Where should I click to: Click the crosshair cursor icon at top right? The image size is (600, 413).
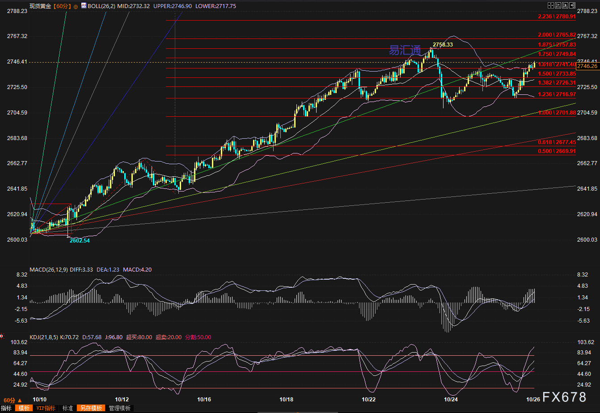pyautogui.click(x=551, y=5)
